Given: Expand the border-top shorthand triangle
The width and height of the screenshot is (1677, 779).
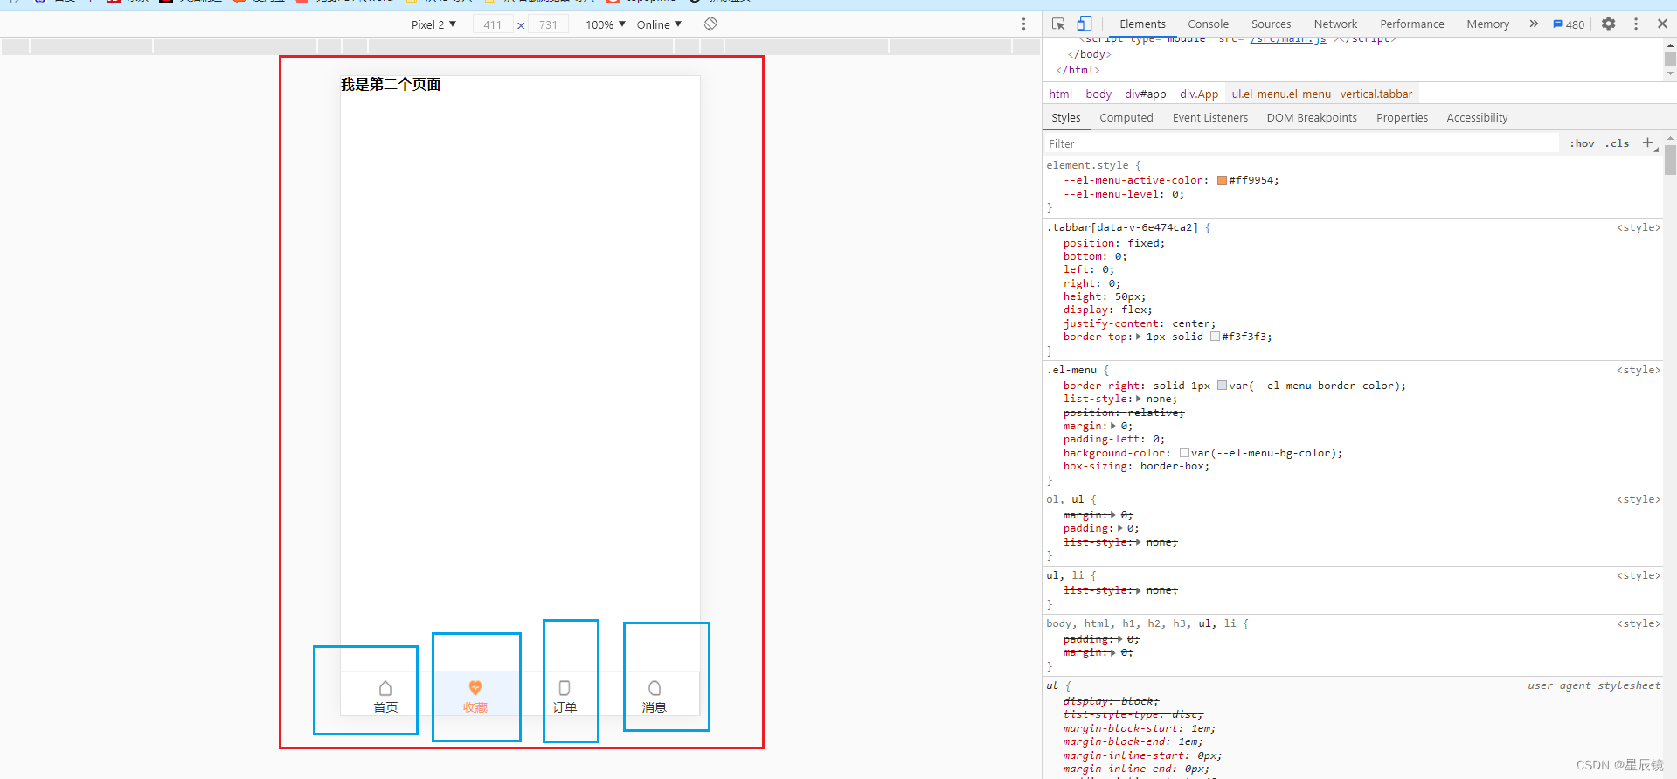Looking at the screenshot, I should point(1139,337).
